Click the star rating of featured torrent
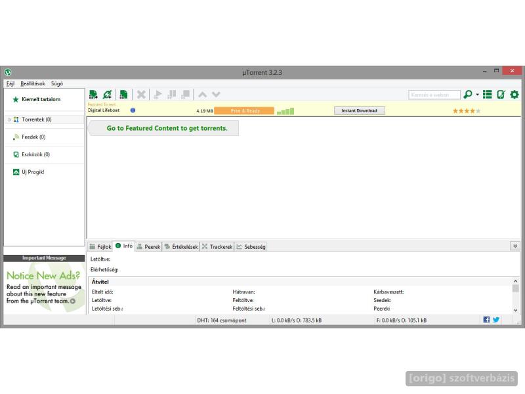The image size is (525, 394). [467, 110]
